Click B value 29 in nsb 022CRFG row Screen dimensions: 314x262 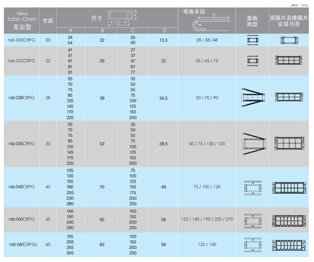102,61
